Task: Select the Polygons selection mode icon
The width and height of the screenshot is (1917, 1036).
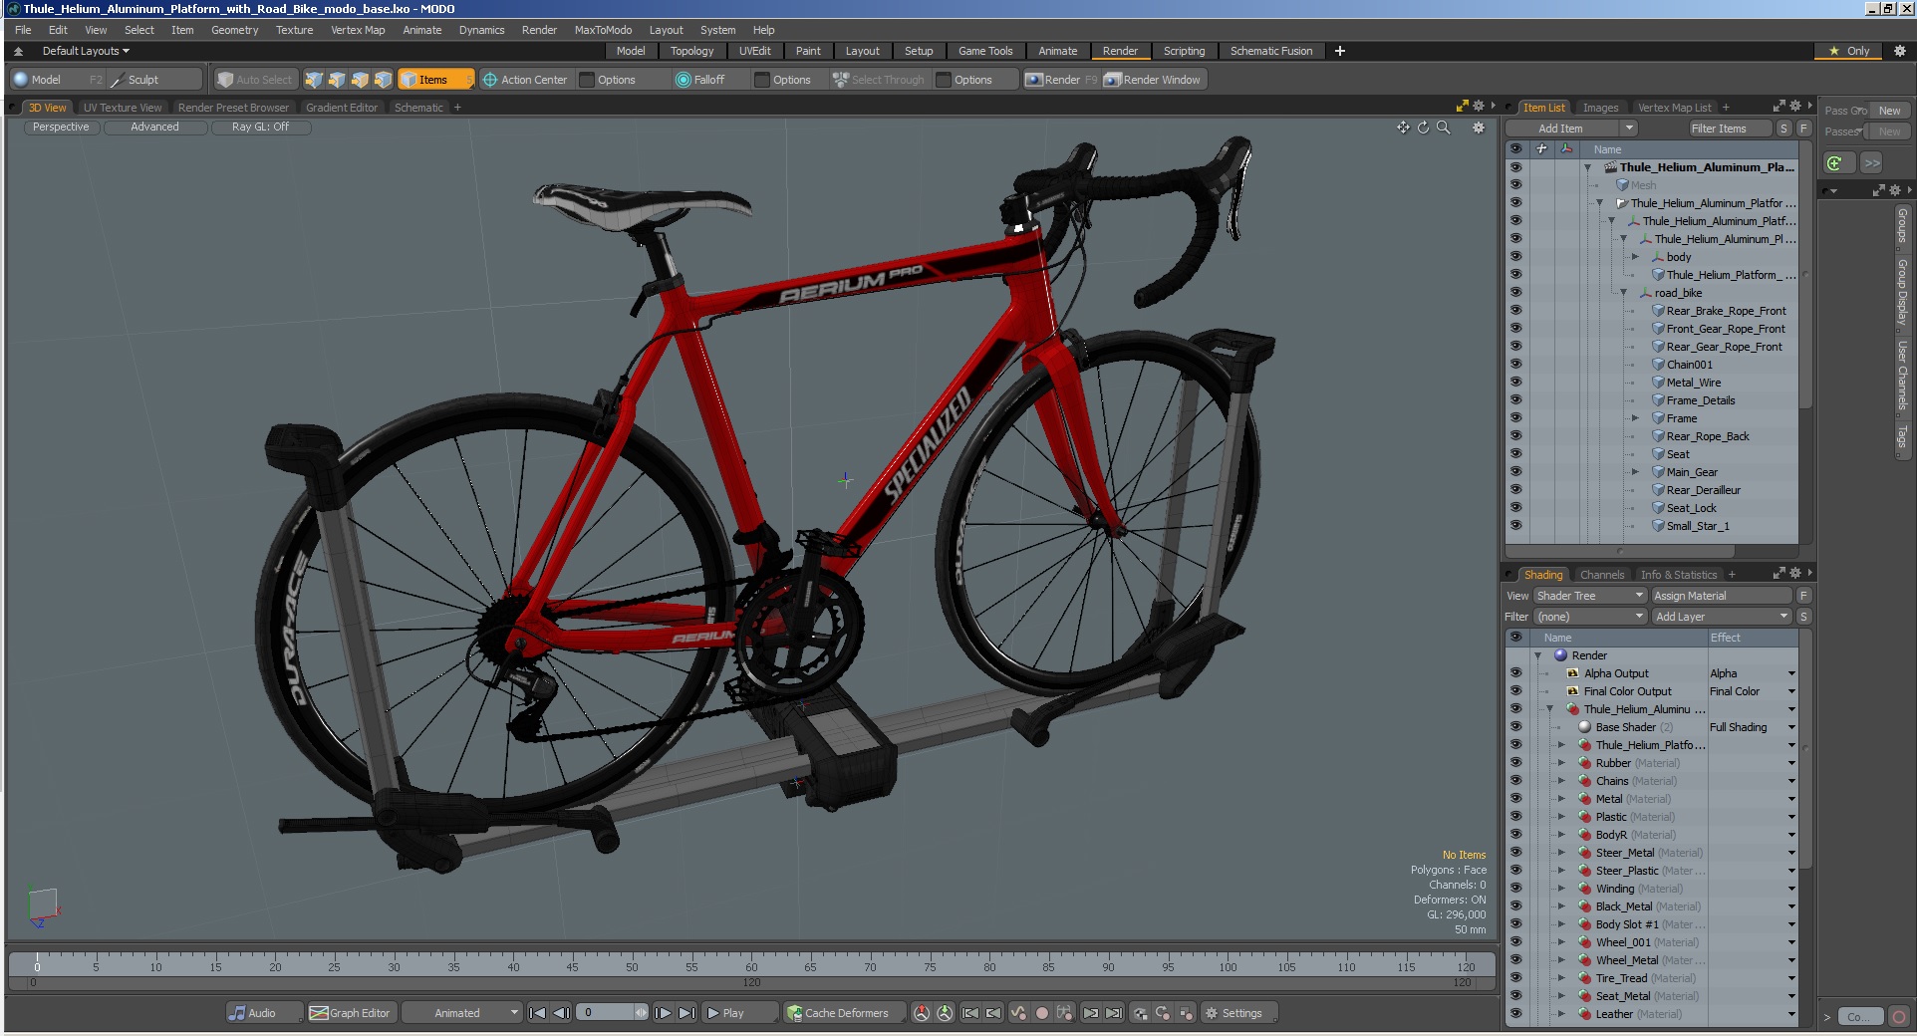Action: (x=360, y=80)
